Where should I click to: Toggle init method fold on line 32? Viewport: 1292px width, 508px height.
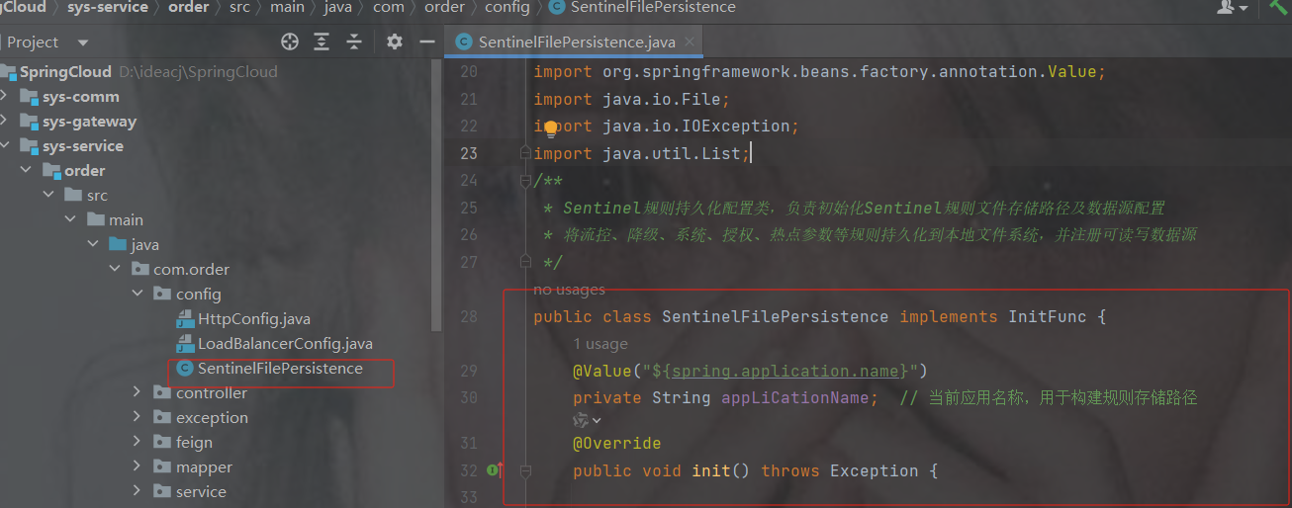[x=525, y=471]
